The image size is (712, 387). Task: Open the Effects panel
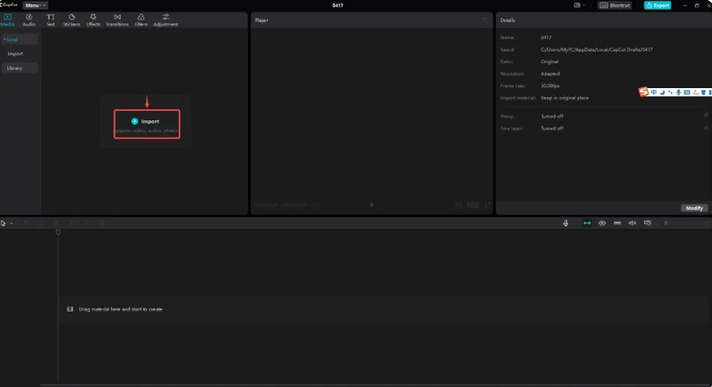point(93,19)
